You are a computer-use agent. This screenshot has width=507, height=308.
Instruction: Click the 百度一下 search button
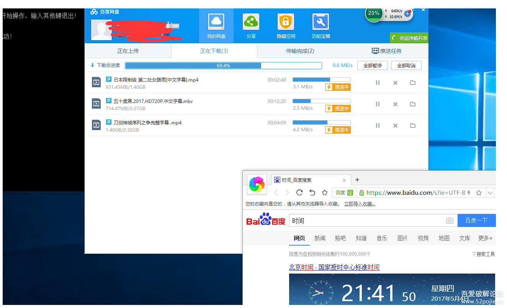coord(476,221)
